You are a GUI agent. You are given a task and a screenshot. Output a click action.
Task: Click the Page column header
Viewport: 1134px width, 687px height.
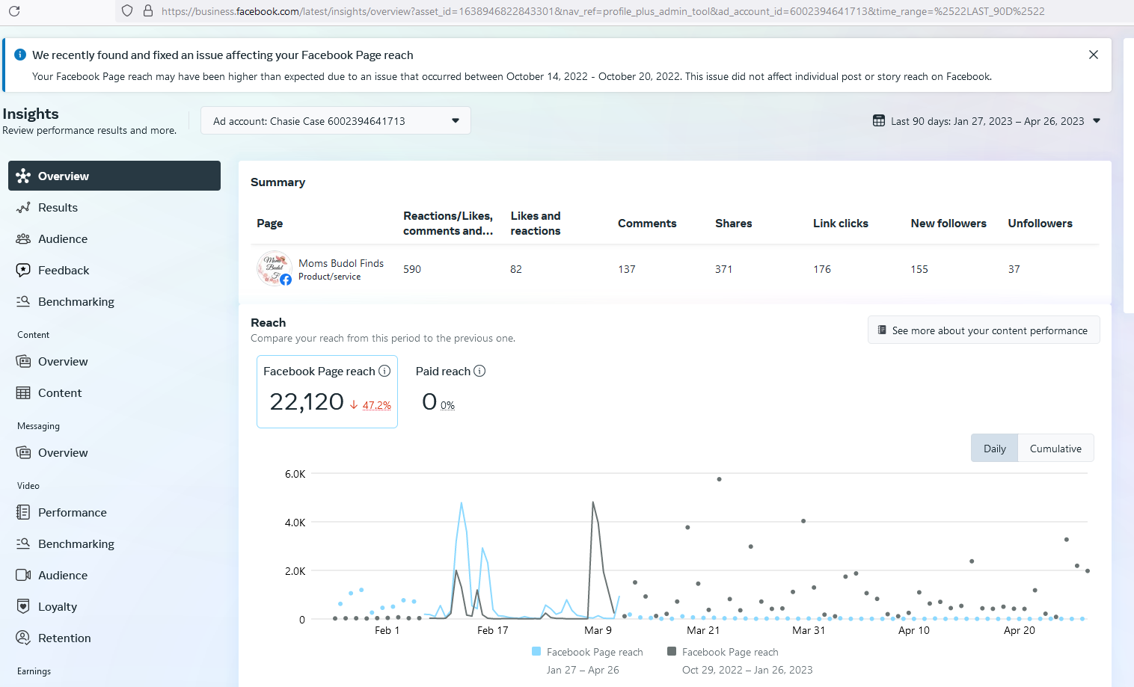(269, 223)
